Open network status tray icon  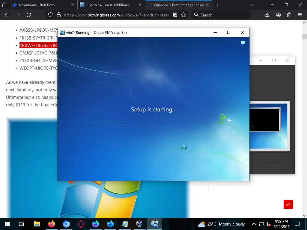[x=261, y=224]
